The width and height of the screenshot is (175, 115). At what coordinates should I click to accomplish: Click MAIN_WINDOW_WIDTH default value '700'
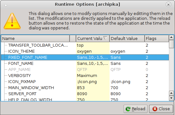pos(114,88)
